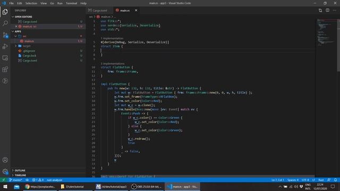Click the bottom activity bar icon below Extensions
This screenshot has height=191, width=340.
pyautogui.click(x=5, y=81)
